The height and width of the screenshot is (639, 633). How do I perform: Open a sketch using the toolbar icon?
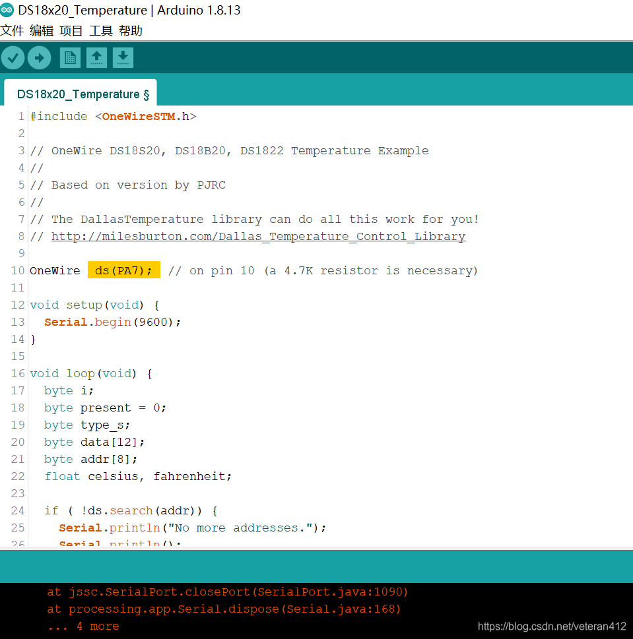pyautogui.click(x=96, y=57)
